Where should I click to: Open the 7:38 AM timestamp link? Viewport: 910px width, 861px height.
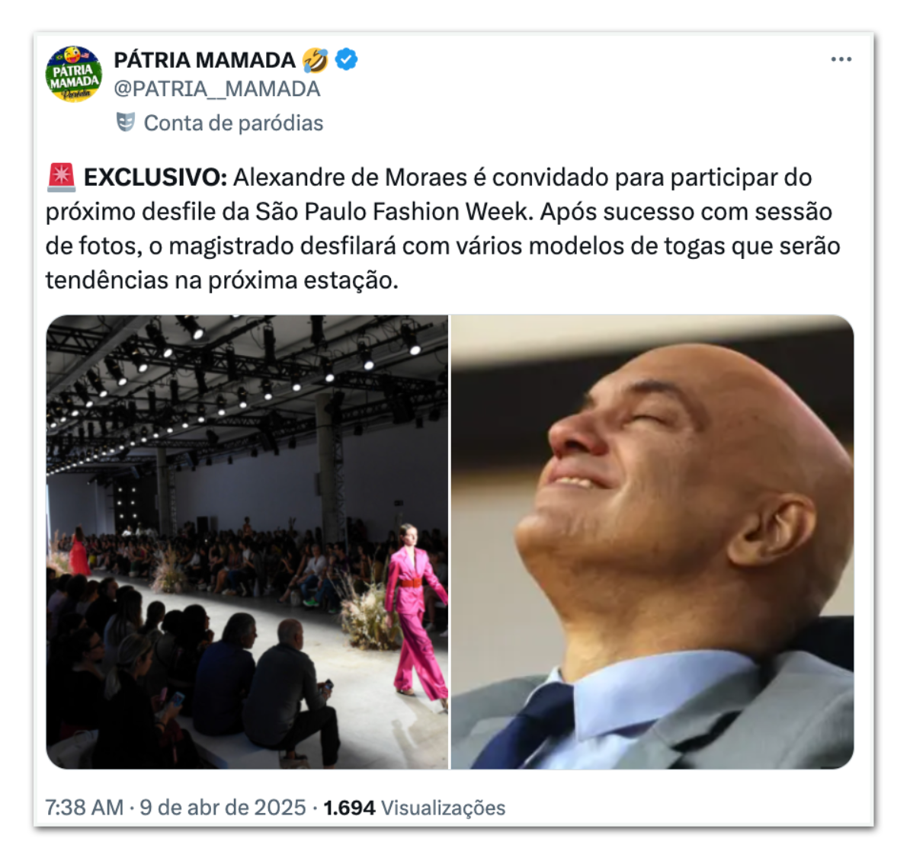(x=84, y=808)
